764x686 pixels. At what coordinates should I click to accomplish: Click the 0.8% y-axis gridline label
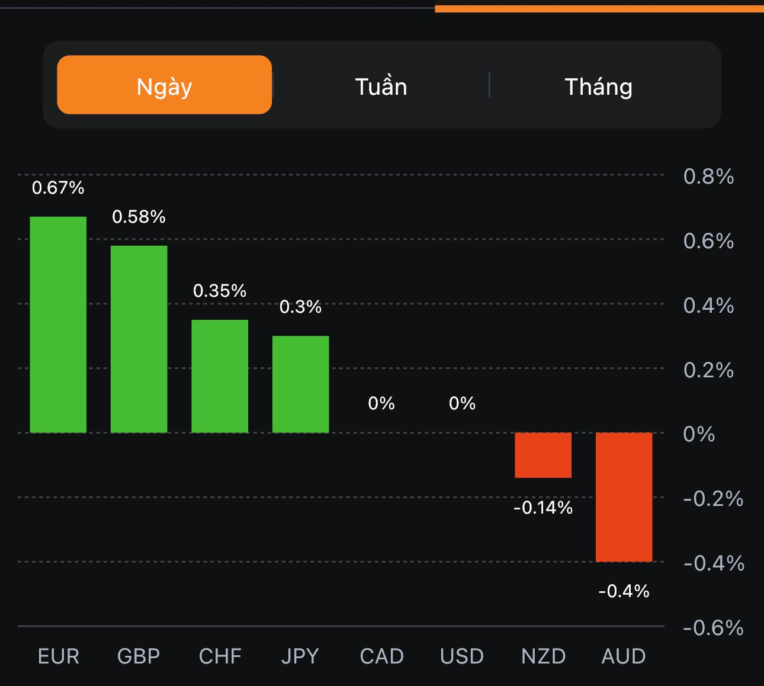pos(708,177)
